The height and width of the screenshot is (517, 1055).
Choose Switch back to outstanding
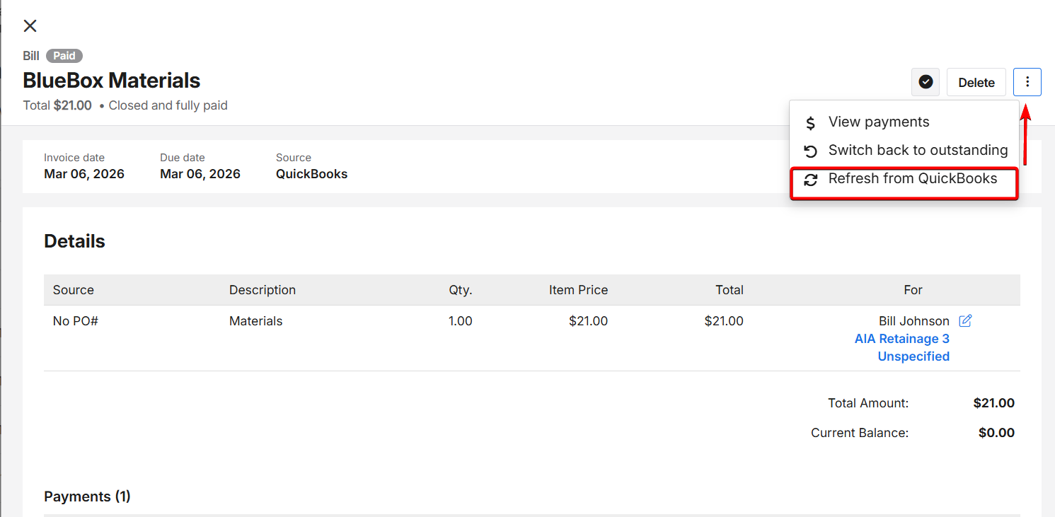[917, 151]
